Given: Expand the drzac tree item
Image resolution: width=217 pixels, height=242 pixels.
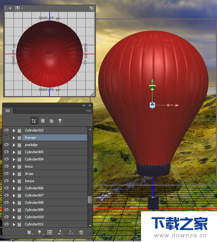Looking at the screenshot, I should coord(14,174).
